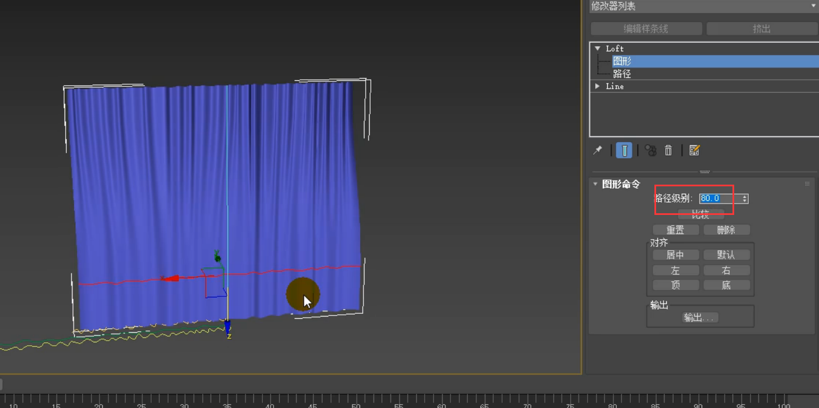Click the trash Remove Modifier icon
Screen dimensions: 819x408
click(668, 150)
